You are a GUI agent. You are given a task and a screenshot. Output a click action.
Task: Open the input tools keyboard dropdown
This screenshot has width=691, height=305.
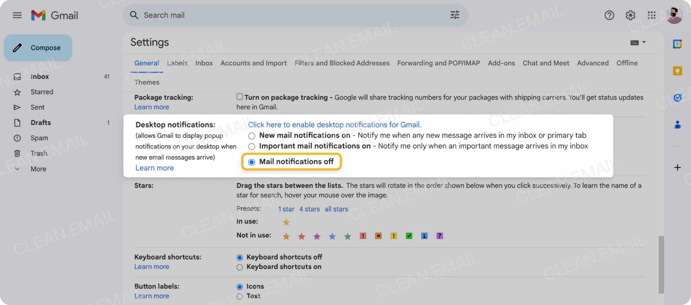tap(638, 42)
